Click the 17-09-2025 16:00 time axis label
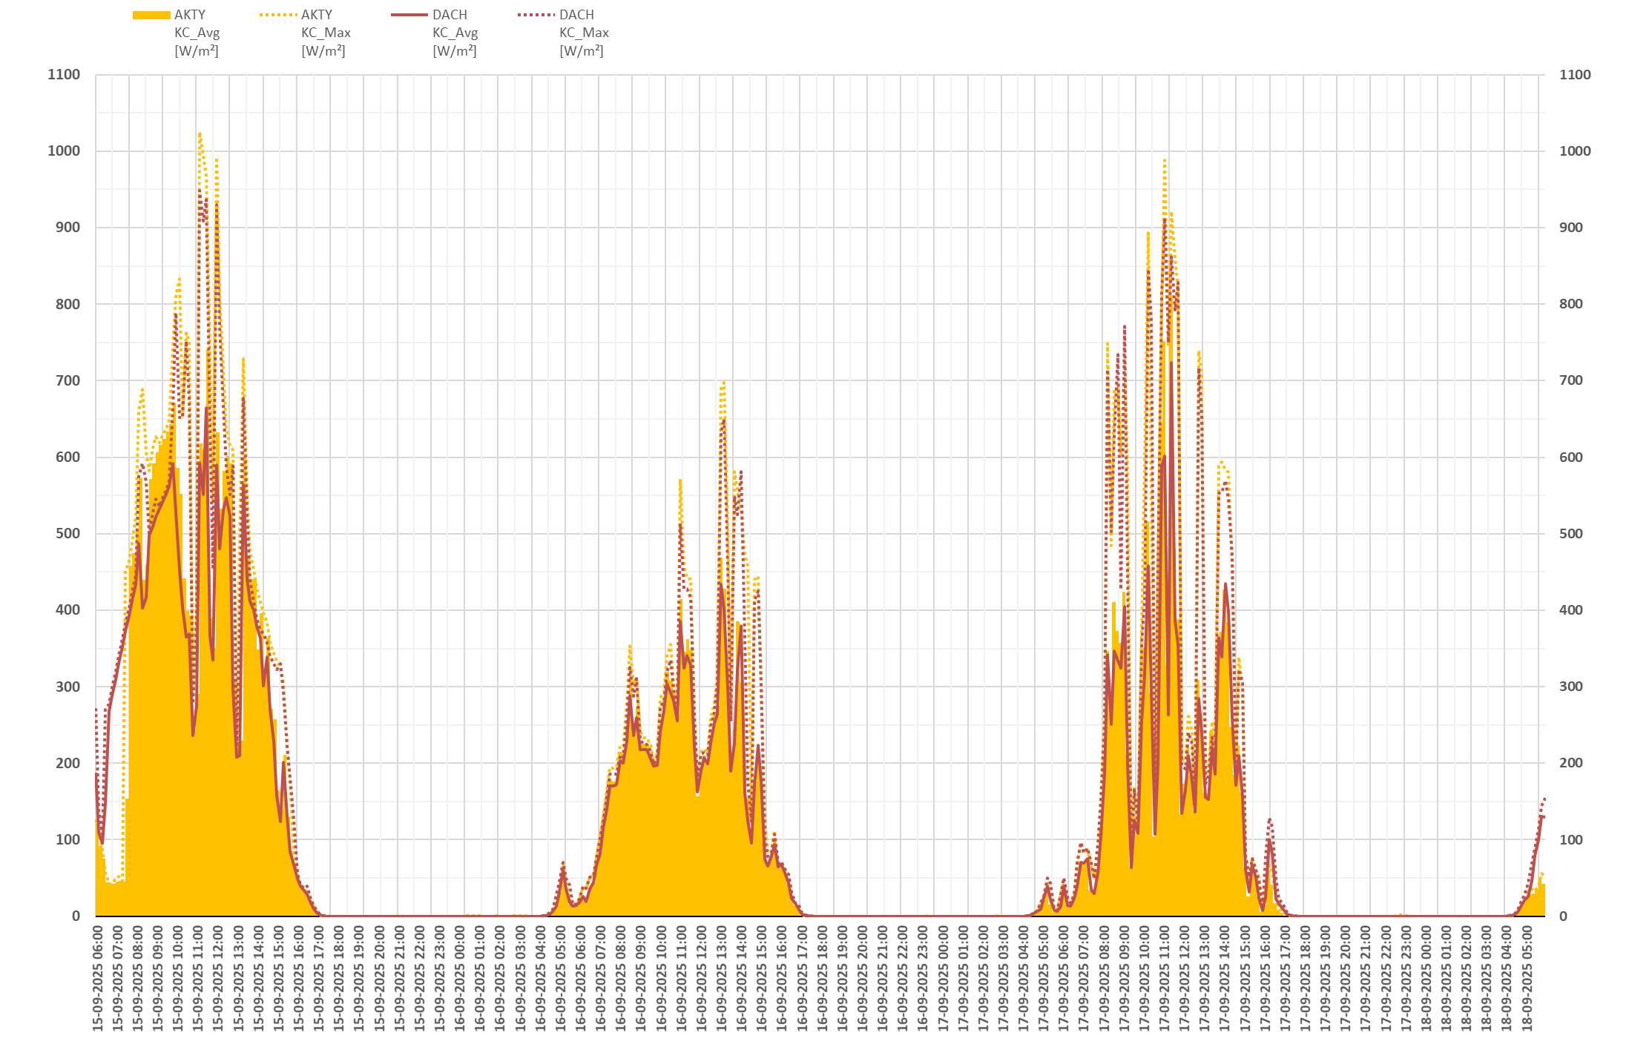Viewport: 1629px width, 1064px height. pos(1265,978)
